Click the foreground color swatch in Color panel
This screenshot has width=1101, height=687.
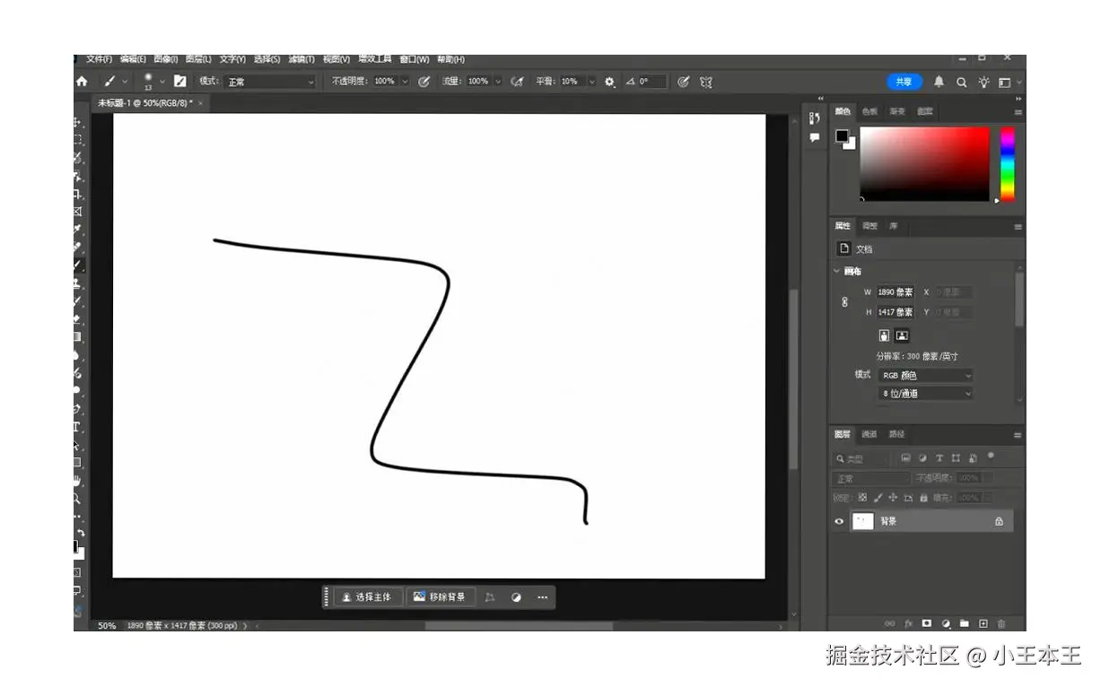click(842, 135)
